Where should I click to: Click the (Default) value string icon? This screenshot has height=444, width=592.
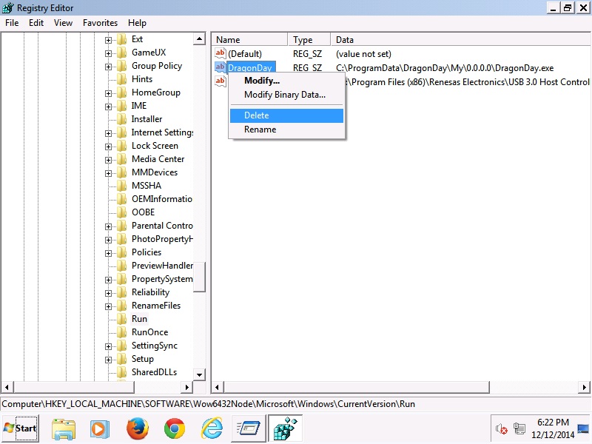click(x=220, y=53)
